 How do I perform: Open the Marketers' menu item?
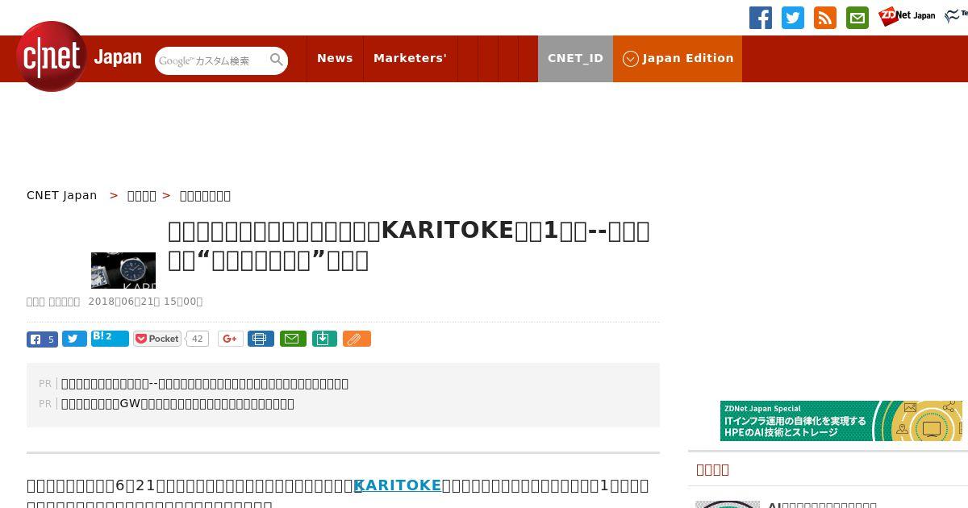[x=410, y=58]
